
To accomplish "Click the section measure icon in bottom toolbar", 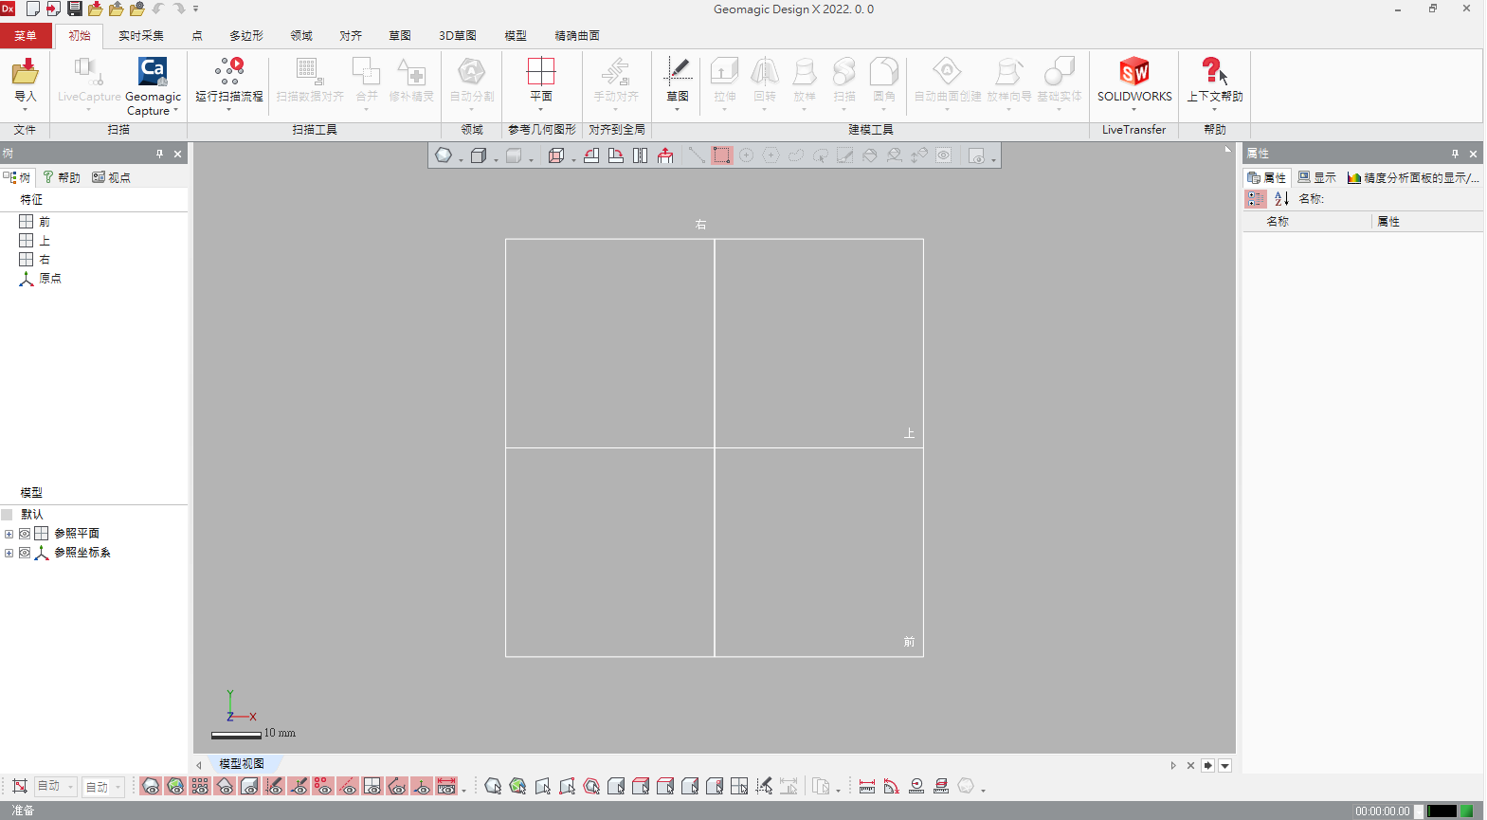I will point(941,786).
